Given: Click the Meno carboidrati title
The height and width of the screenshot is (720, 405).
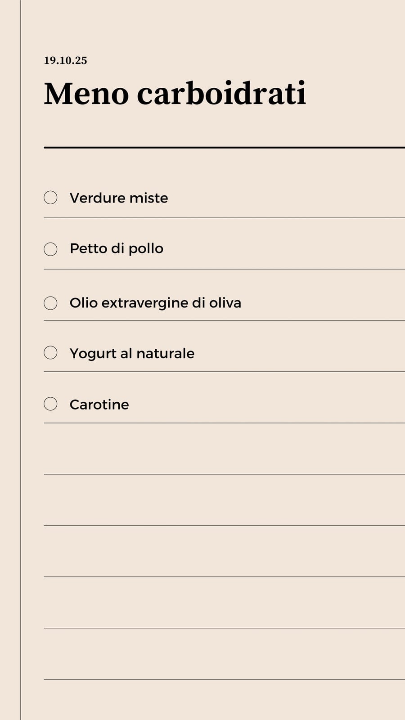Looking at the screenshot, I should [175, 94].
